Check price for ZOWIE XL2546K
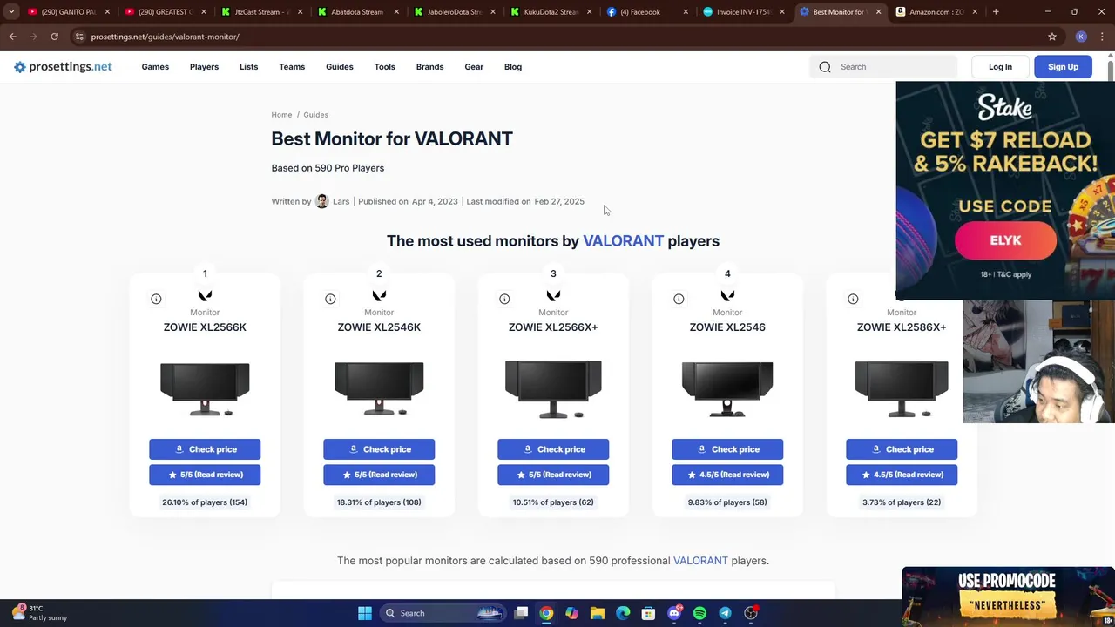 pos(379,449)
